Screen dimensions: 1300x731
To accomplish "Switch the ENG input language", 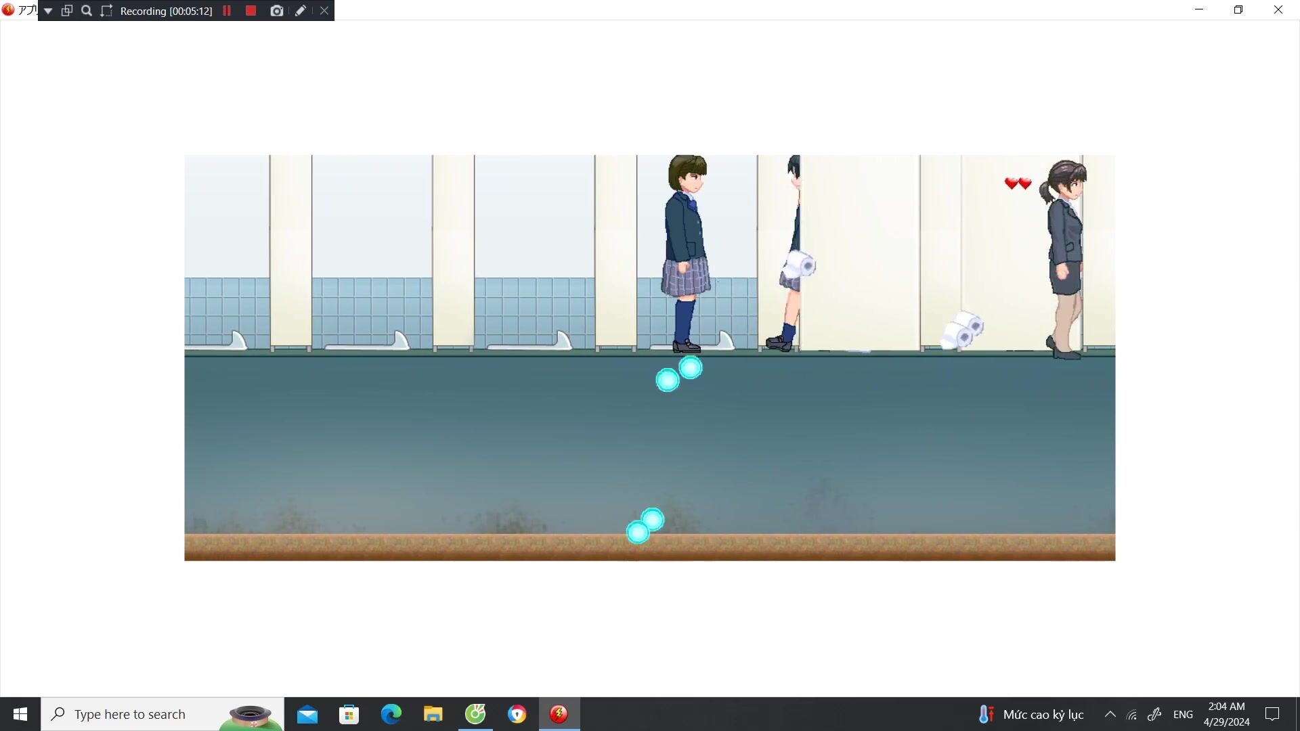I will pyautogui.click(x=1182, y=714).
